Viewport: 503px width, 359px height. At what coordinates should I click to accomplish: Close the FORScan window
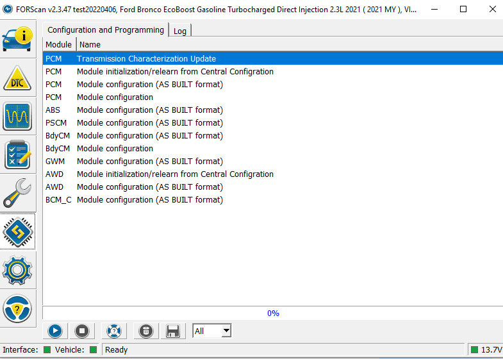[x=492, y=9]
